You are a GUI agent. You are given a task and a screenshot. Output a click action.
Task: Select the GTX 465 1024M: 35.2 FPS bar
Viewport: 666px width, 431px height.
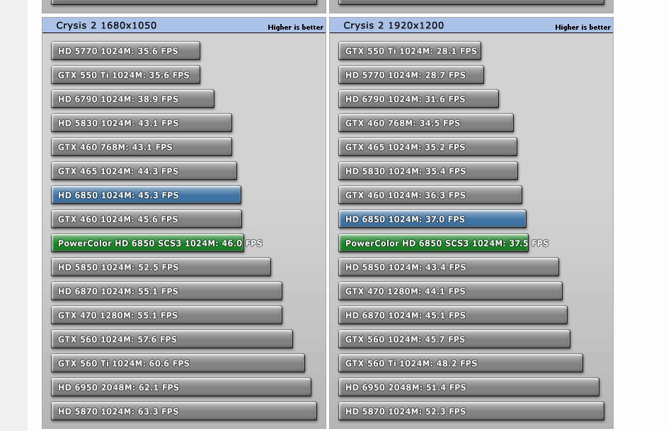(427, 147)
